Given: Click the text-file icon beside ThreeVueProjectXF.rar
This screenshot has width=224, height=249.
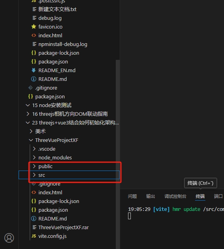Looking at the screenshot, I should 34,227.
